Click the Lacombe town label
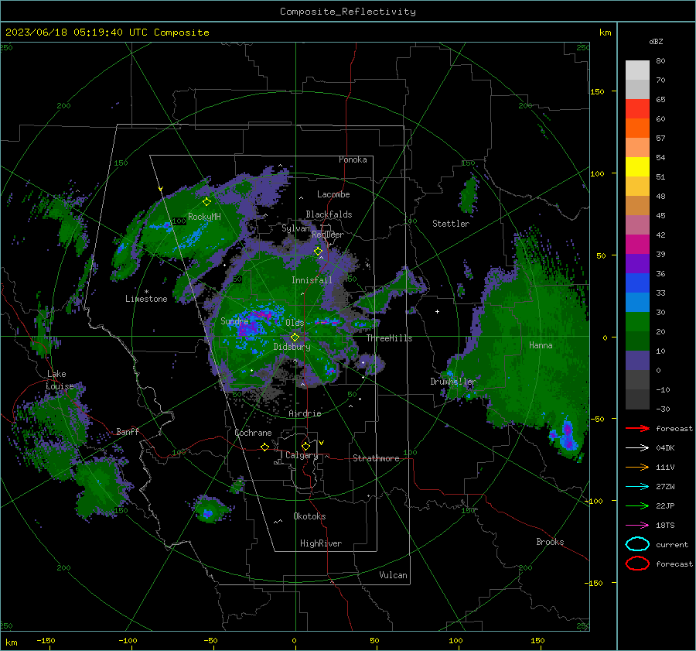 point(333,194)
